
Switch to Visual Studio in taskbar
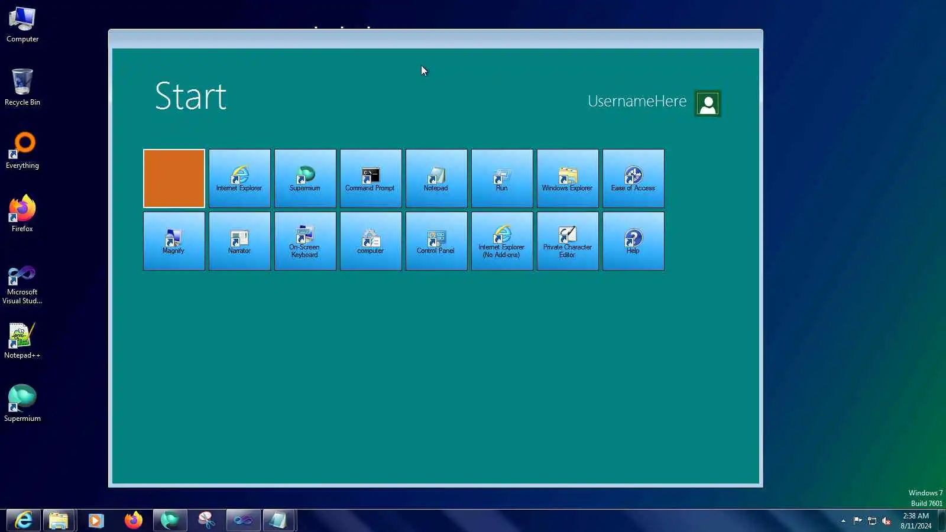pyautogui.click(x=243, y=521)
